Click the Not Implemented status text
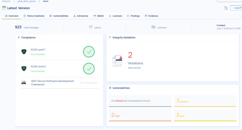Image resolution: width=242 pixels, height=130 pixels. tap(88, 83)
